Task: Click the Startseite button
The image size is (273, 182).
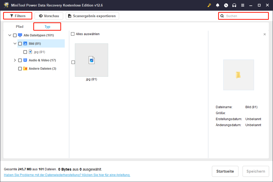Action: click(x=225, y=171)
